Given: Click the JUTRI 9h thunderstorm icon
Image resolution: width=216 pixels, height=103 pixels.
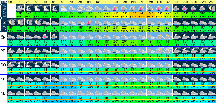Looking at the screenshot, I should (90, 22).
